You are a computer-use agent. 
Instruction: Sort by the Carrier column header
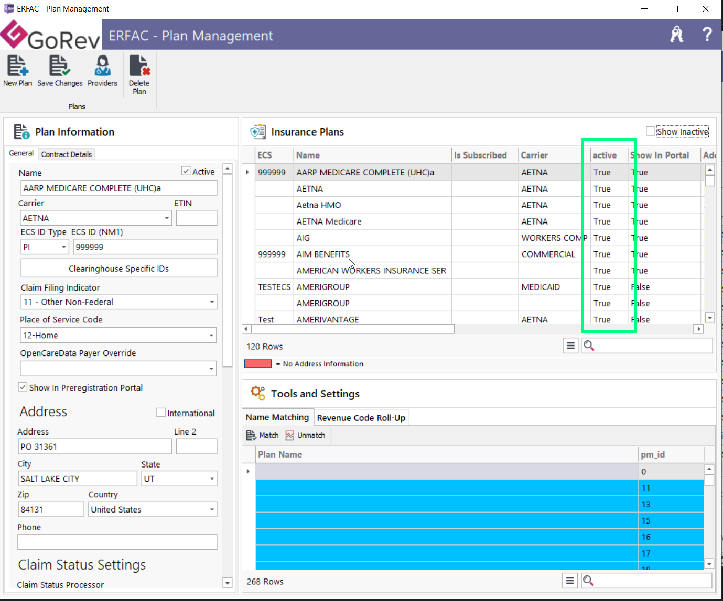click(554, 155)
